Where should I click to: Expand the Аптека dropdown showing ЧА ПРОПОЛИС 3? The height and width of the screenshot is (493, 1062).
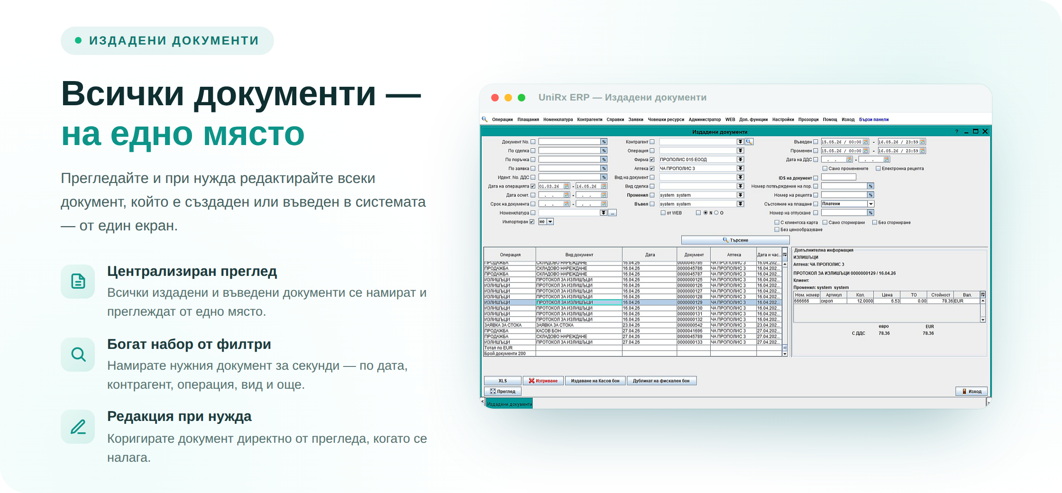pyautogui.click(x=740, y=168)
